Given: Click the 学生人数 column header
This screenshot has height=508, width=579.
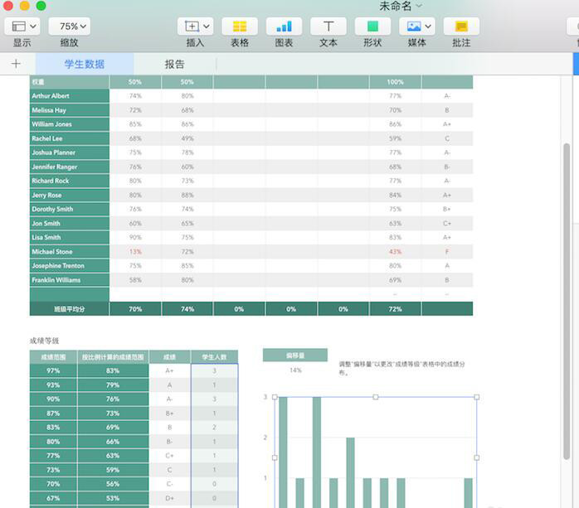Looking at the screenshot, I should click(215, 357).
